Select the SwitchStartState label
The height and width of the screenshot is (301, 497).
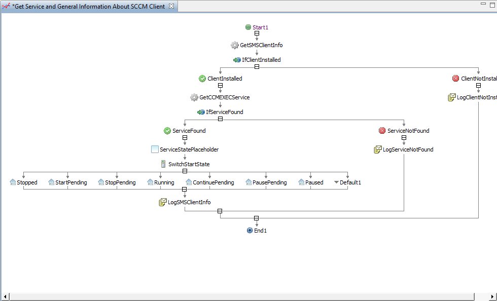pyautogui.click(x=189, y=164)
